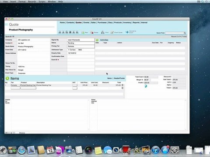
Task: Open the Pricing Tier dropdown showing Portraits
Action: click(81, 46)
